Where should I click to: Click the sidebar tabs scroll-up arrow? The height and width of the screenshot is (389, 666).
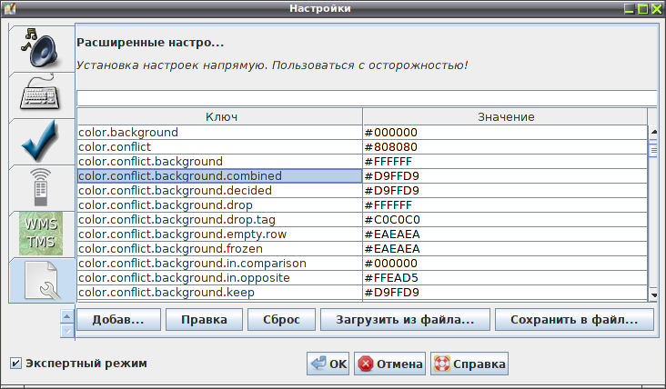(67, 316)
